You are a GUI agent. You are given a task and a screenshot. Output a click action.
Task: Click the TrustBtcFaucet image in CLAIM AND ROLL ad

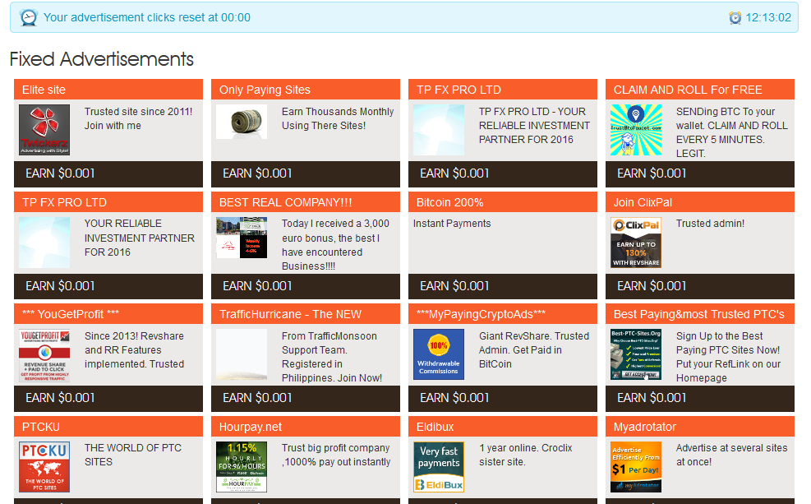pyautogui.click(x=636, y=130)
